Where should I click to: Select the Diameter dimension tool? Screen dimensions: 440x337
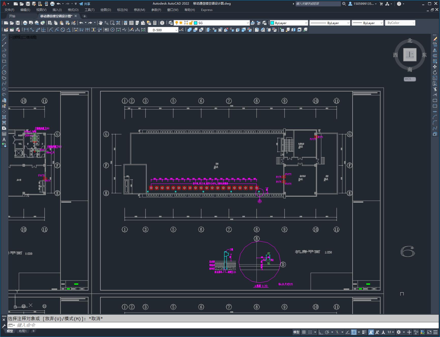(63, 30)
